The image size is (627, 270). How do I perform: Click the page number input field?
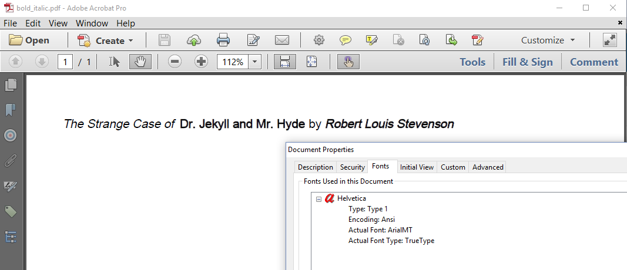tap(65, 62)
